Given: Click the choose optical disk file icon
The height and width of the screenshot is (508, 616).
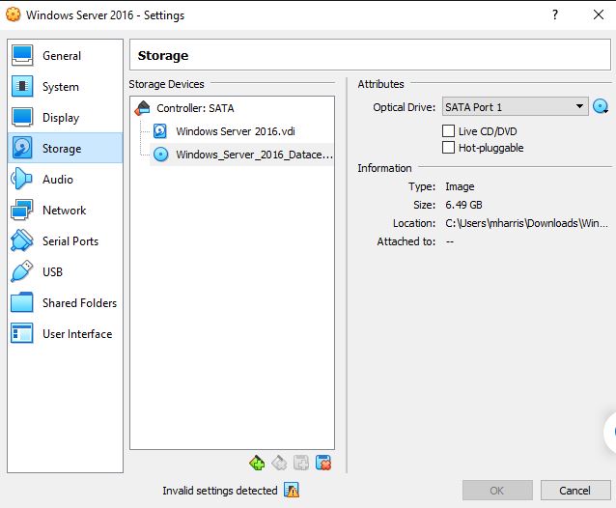Looking at the screenshot, I should tap(602, 107).
